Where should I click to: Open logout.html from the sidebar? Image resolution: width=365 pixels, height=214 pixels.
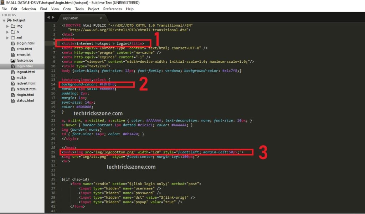click(x=26, y=72)
